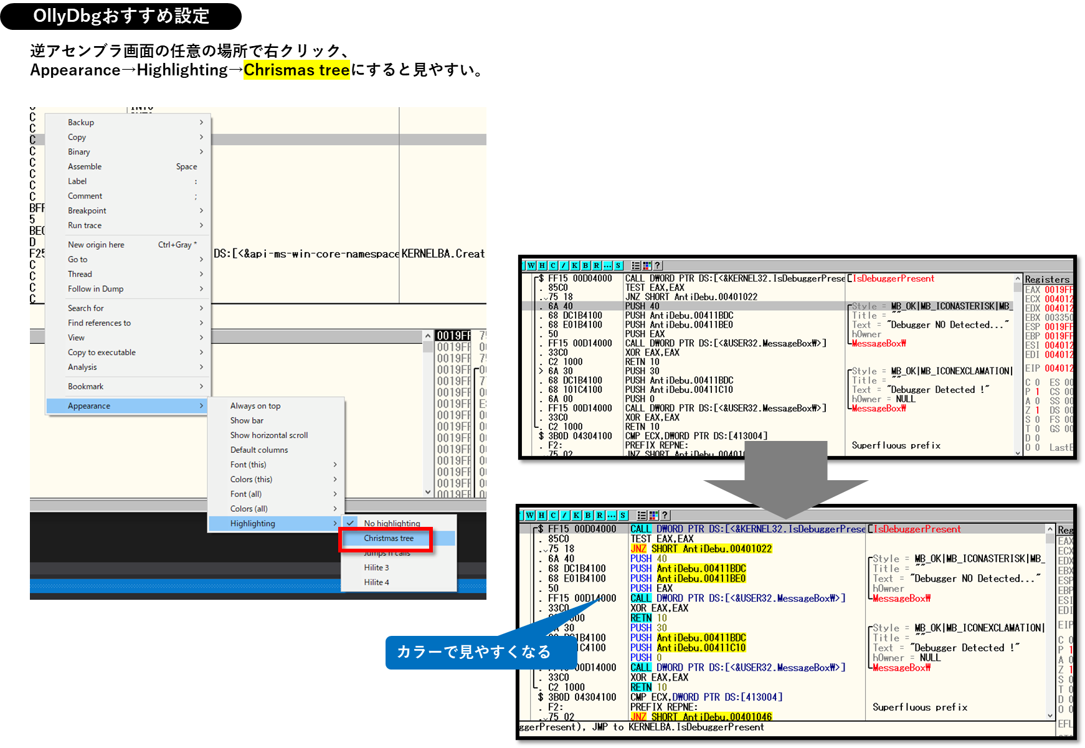
Task: Open Handles (H) in lower colored OllyDbg toolbar
Action: point(541,515)
